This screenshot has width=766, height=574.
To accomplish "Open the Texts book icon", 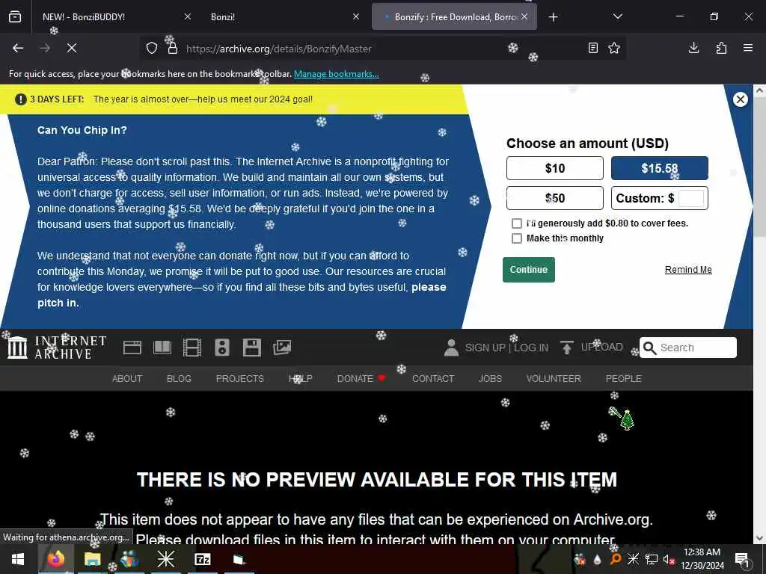I will click(x=162, y=348).
